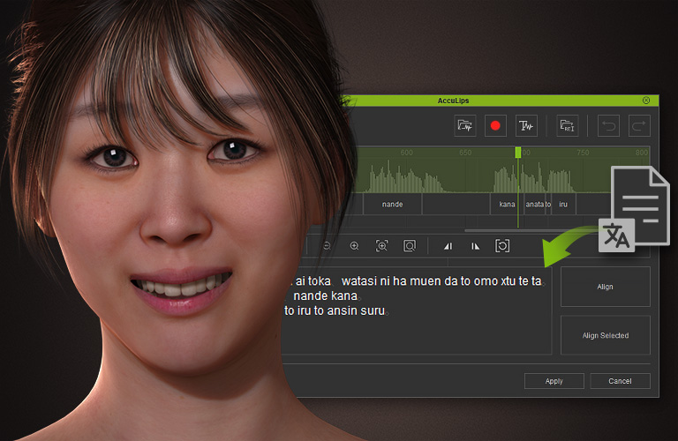The image size is (678, 441).
Task: Click the green playhead marker handle
Action: click(x=518, y=153)
